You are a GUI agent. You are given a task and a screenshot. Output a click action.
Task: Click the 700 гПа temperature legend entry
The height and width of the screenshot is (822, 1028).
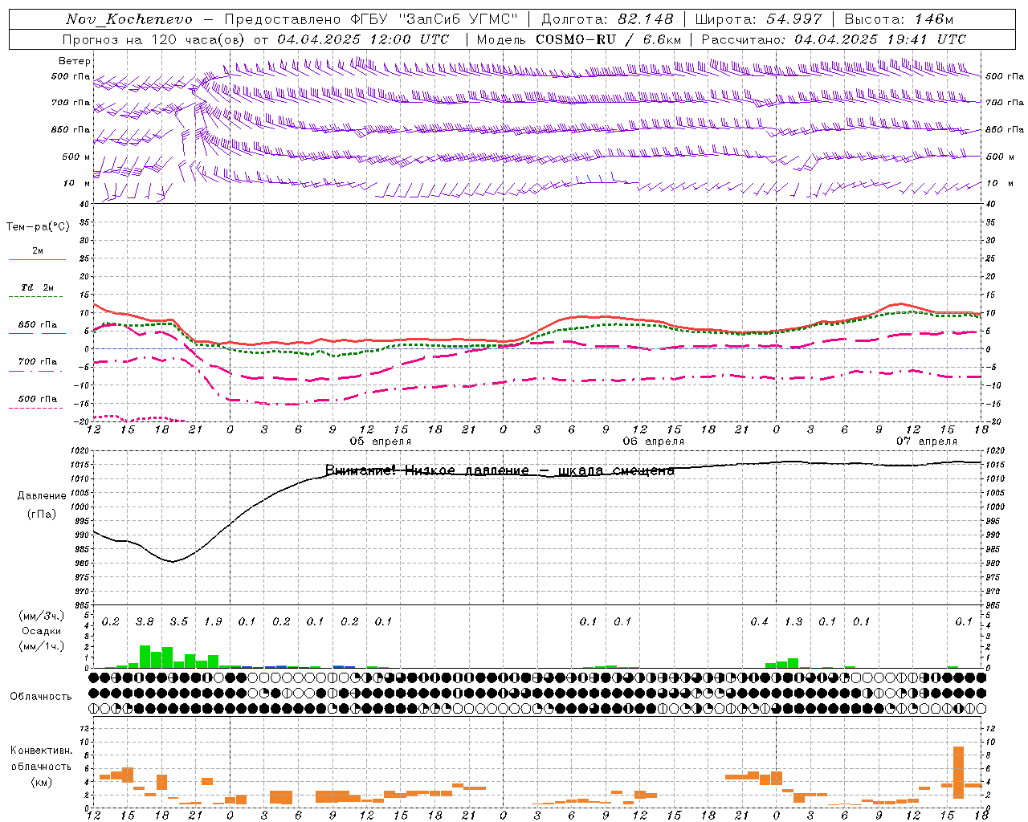(37, 362)
